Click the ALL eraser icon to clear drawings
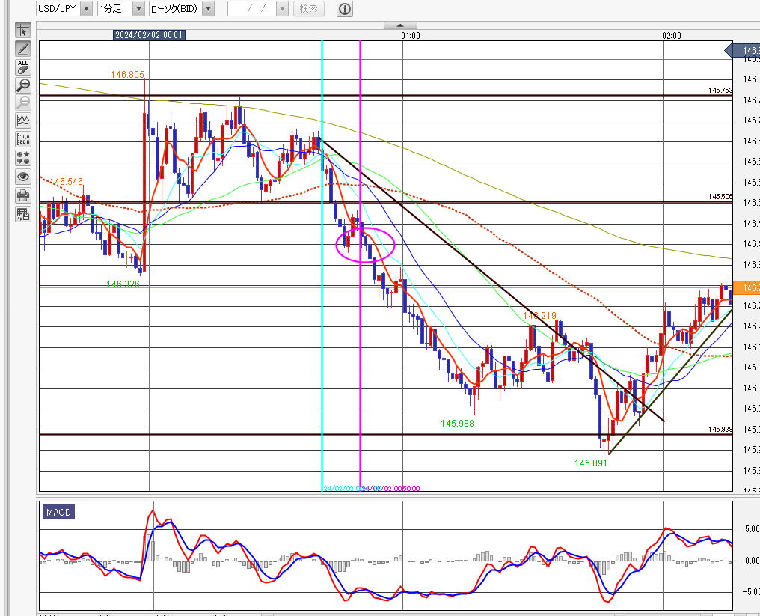 (23, 67)
